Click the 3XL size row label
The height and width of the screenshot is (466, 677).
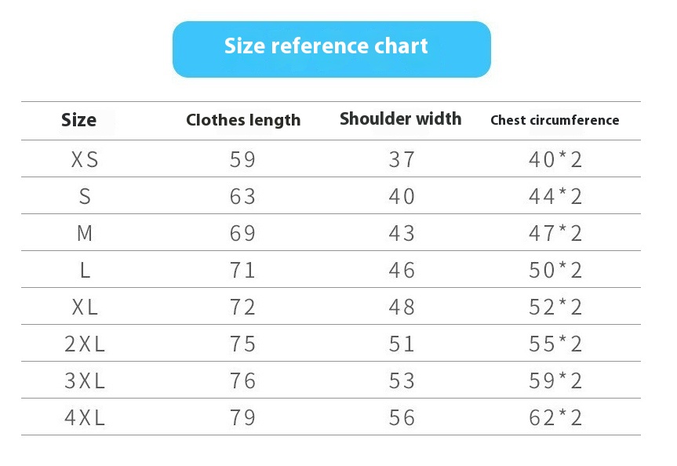pyautogui.click(x=85, y=381)
